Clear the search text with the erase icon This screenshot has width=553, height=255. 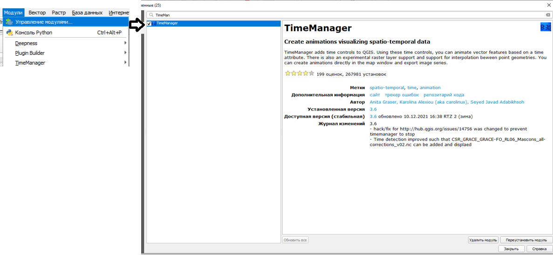click(548, 15)
